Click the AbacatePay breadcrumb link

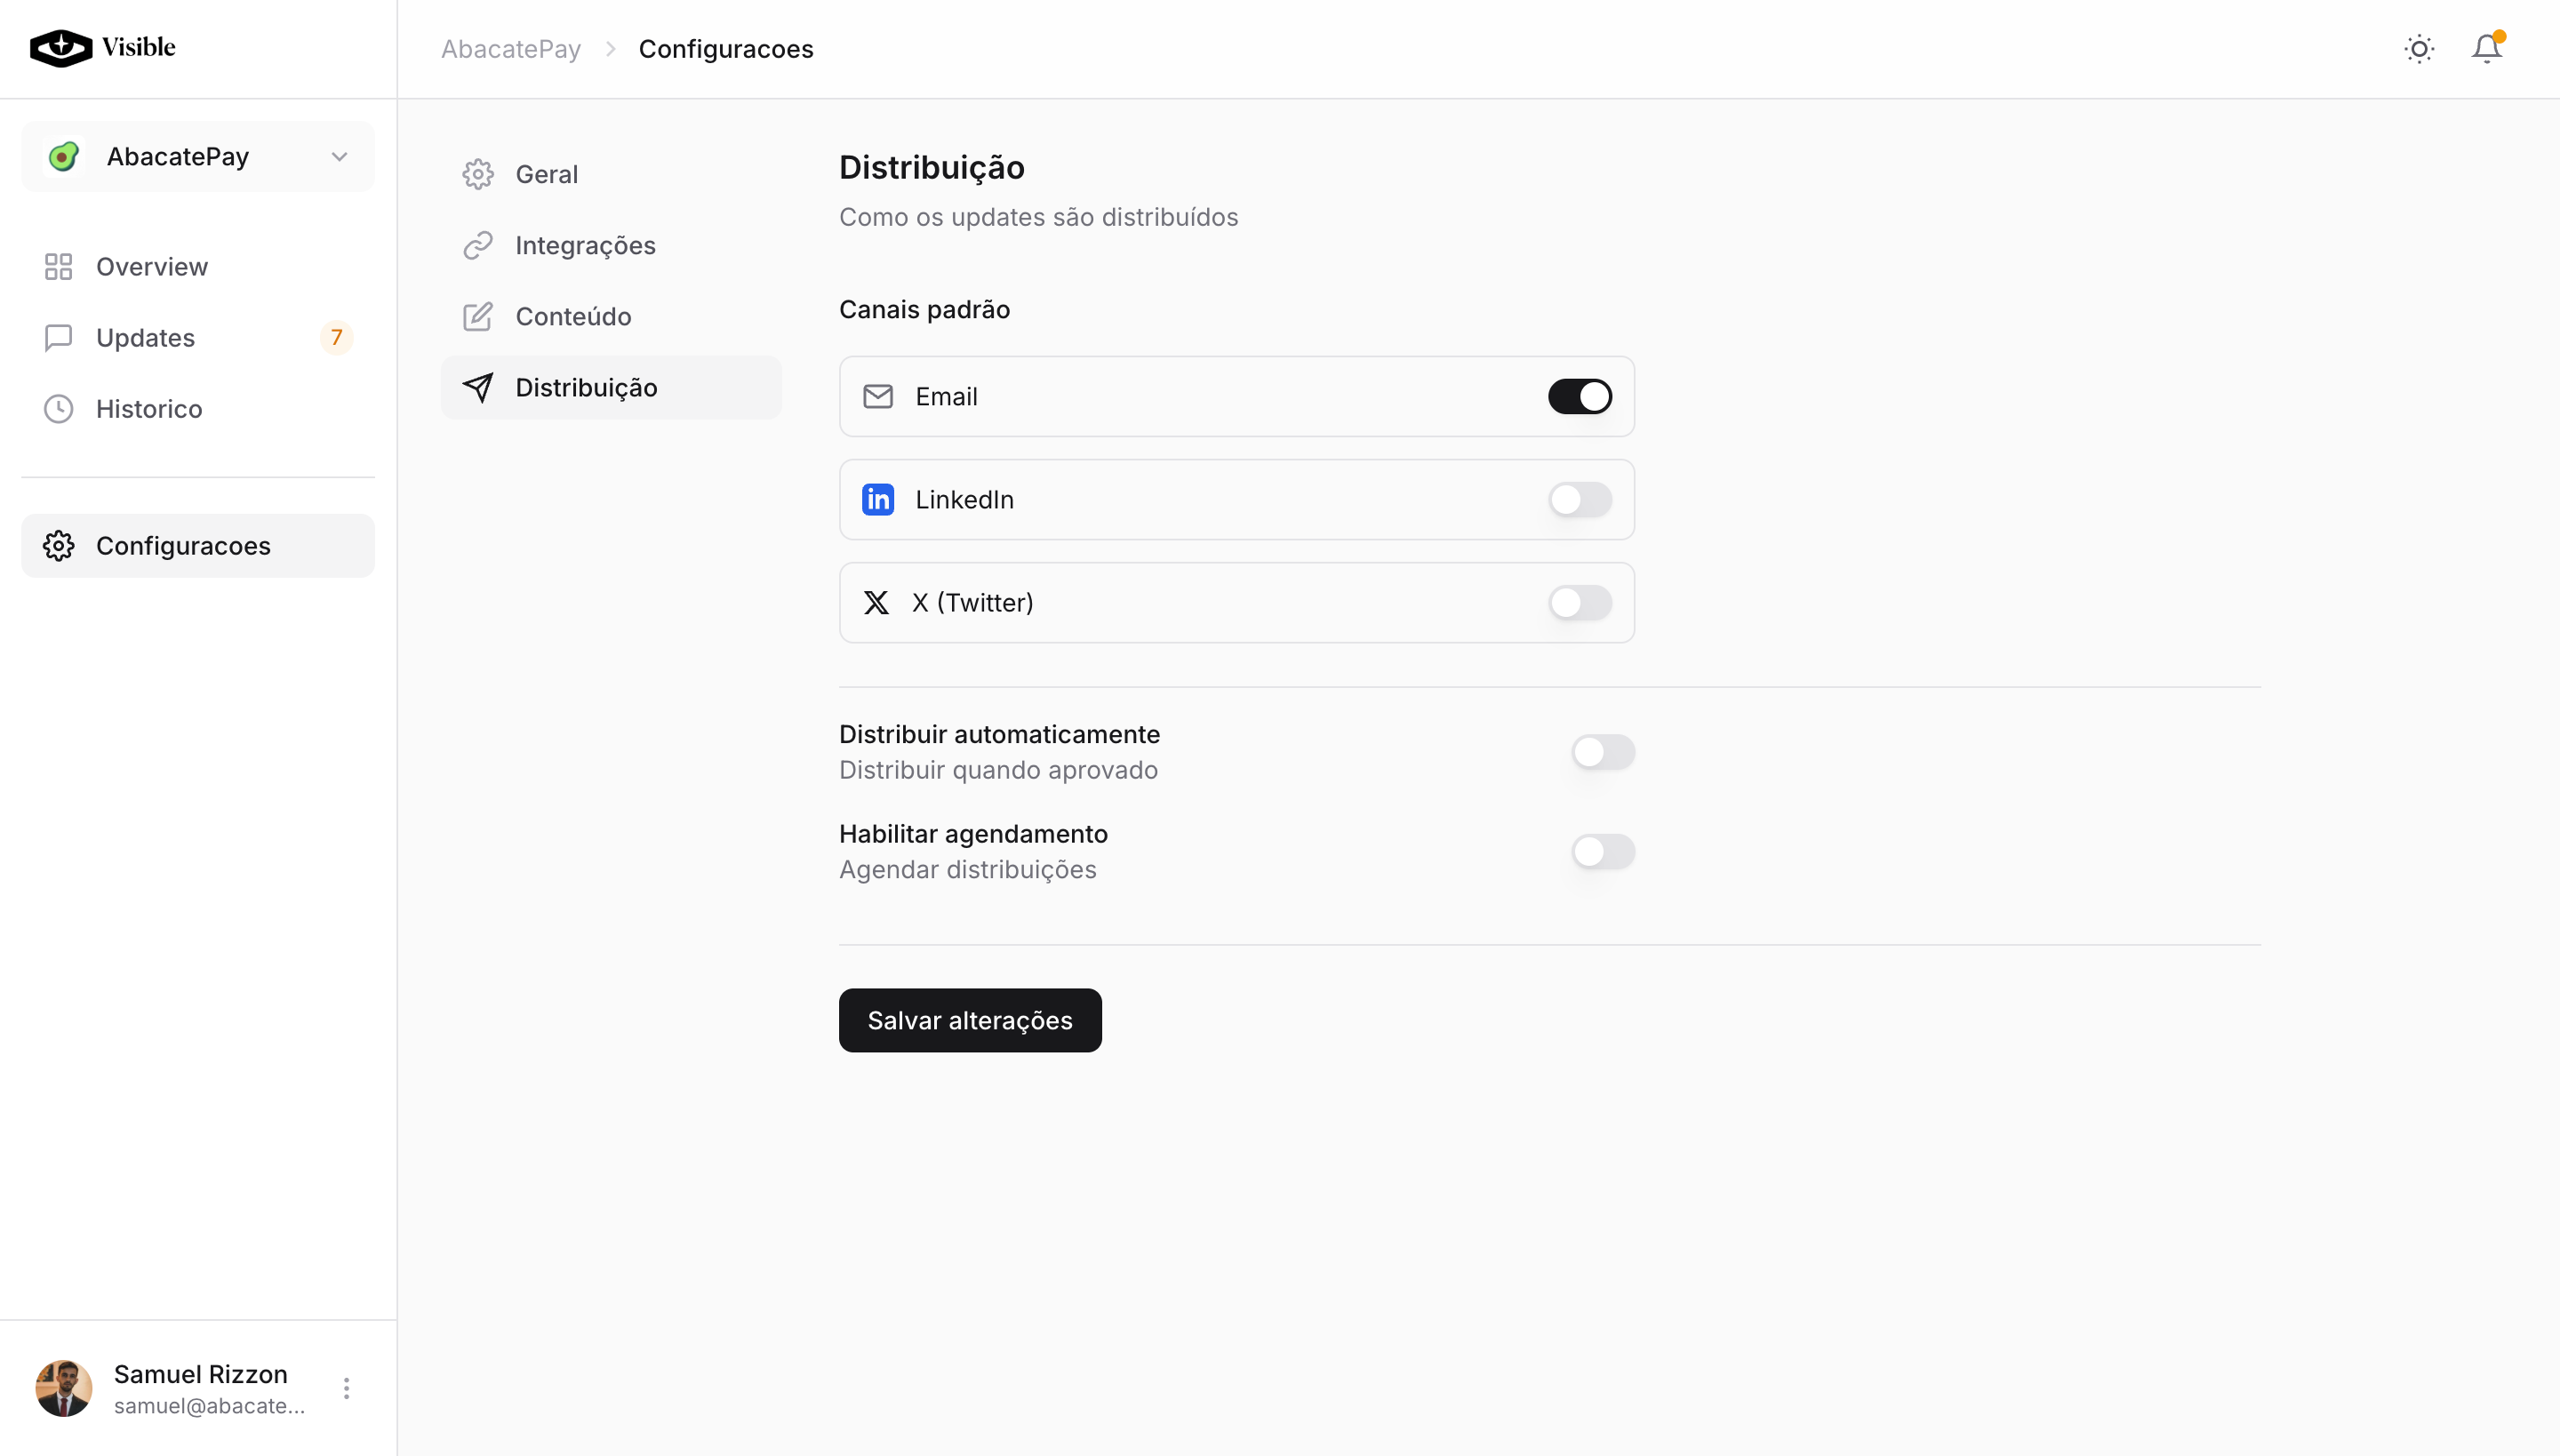click(510, 49)
